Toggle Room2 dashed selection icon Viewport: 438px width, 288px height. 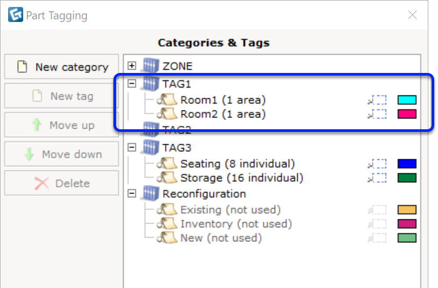[x=377, y=114]
